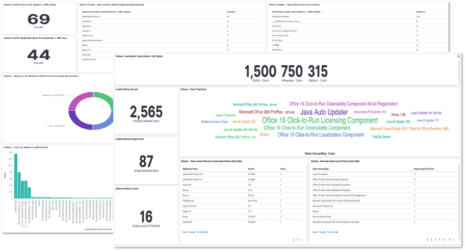Click the FileZilla Server tag
The width and height of the screenshot is (465, 250).
click(x=382, y=137)
